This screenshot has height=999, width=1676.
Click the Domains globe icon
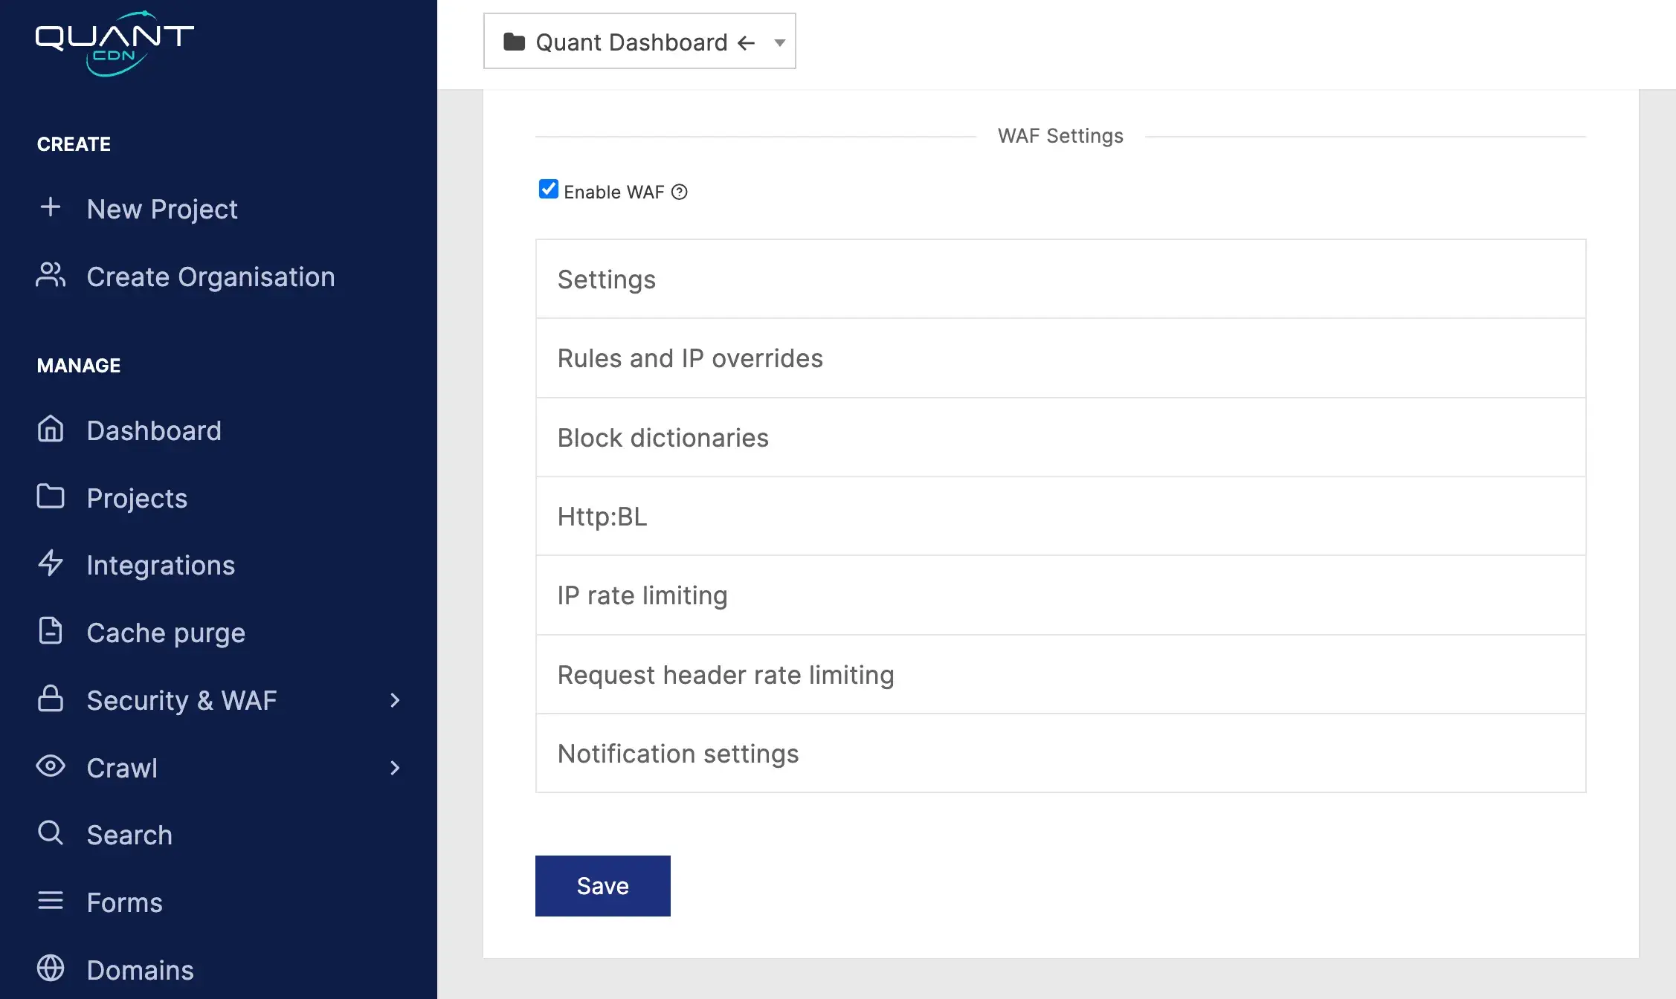pos(50,968)
